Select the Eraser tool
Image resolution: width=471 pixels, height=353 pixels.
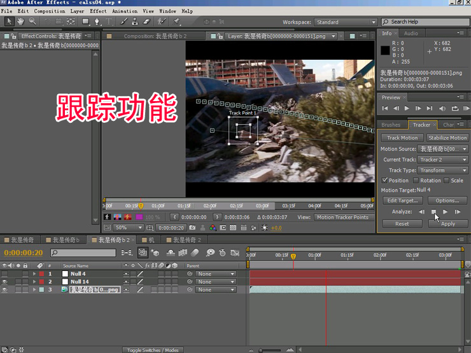(146, 22)
